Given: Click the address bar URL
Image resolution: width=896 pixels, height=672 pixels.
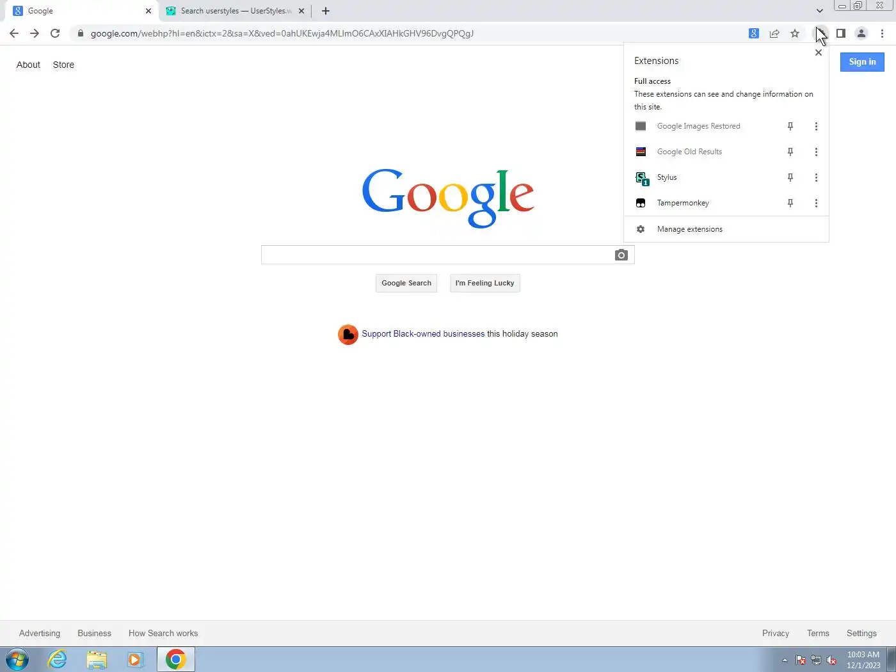Looking at the screenshot, I should (282, 33).
